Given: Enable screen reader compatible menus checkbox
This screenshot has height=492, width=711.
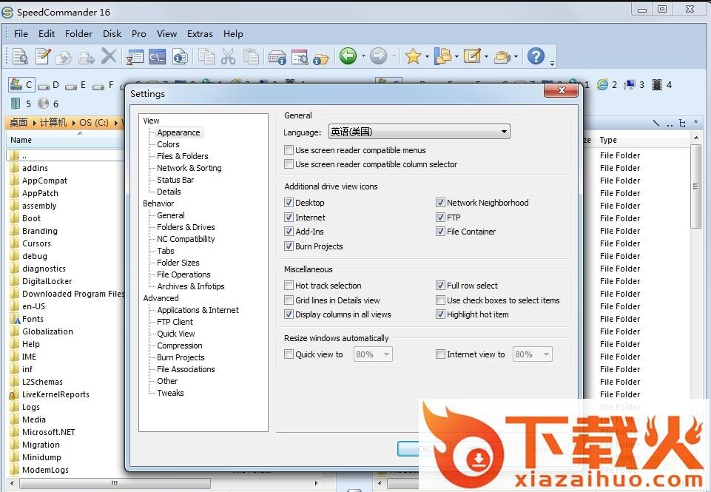Looking at the screenshot, I should click(289, 149).
